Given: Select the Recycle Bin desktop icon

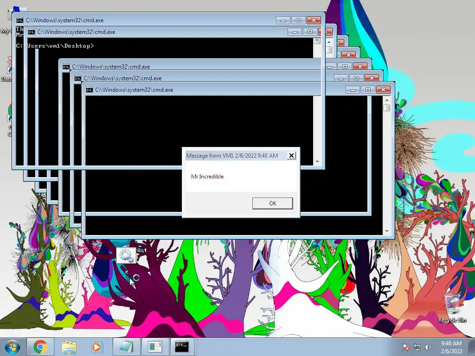Looking at the screenshot, I should 452,308.
